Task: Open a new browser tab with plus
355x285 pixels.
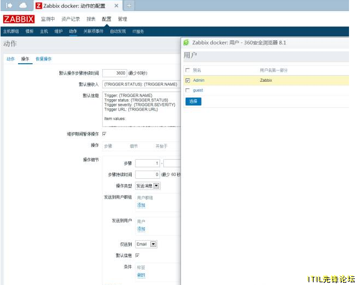Action: (x=129, y=5)
